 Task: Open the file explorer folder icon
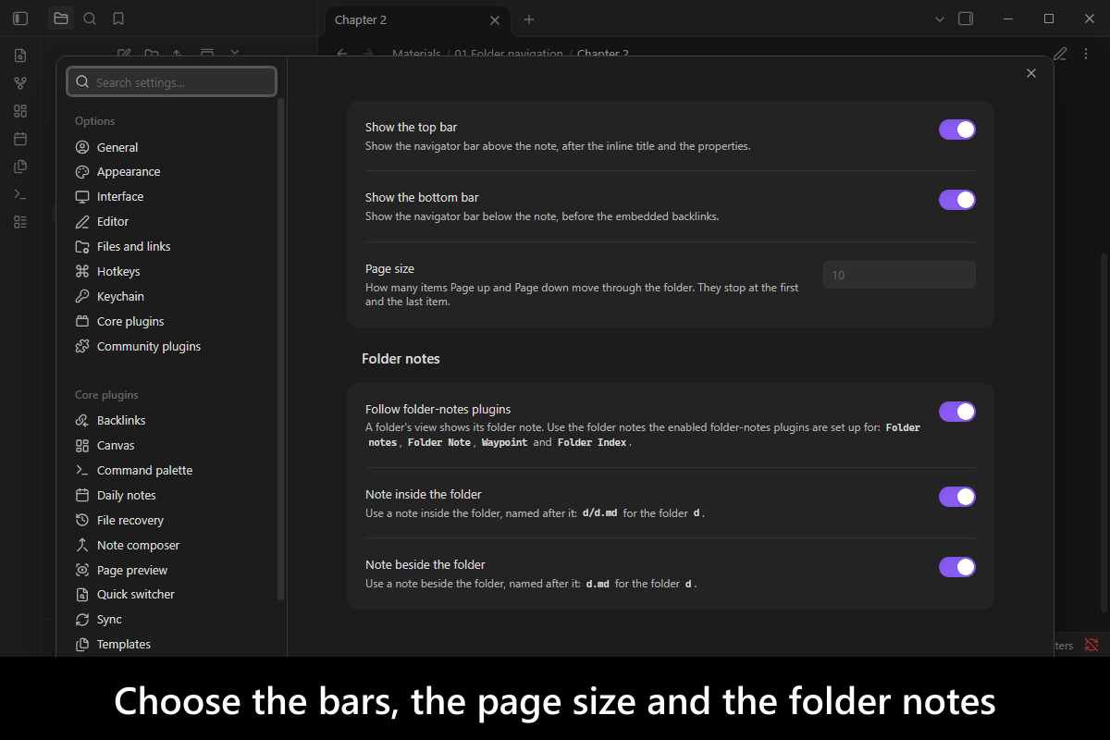click(61, 18)
